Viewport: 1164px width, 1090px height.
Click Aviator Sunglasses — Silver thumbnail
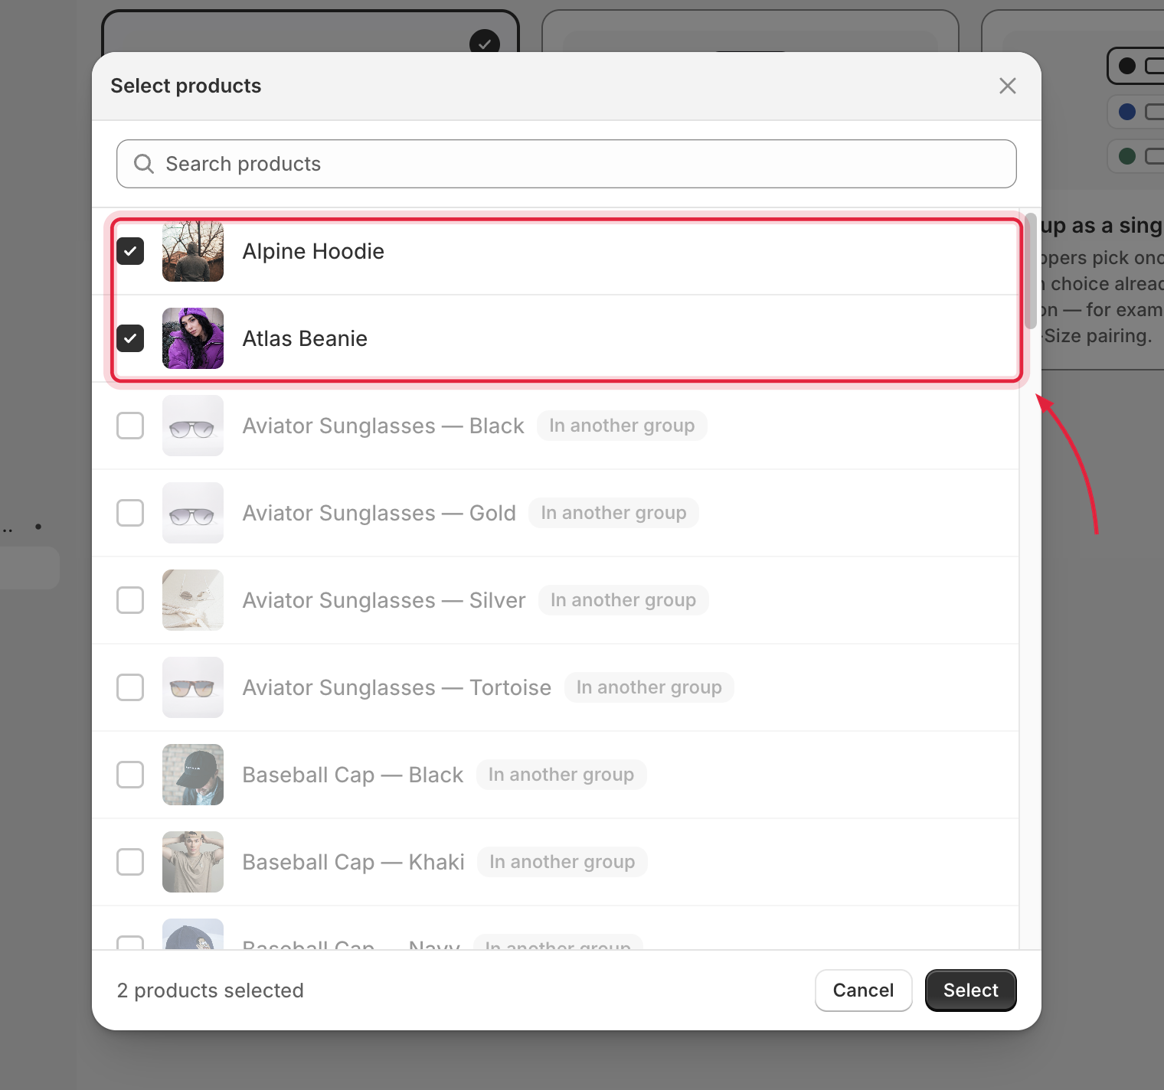click(193, 600)
